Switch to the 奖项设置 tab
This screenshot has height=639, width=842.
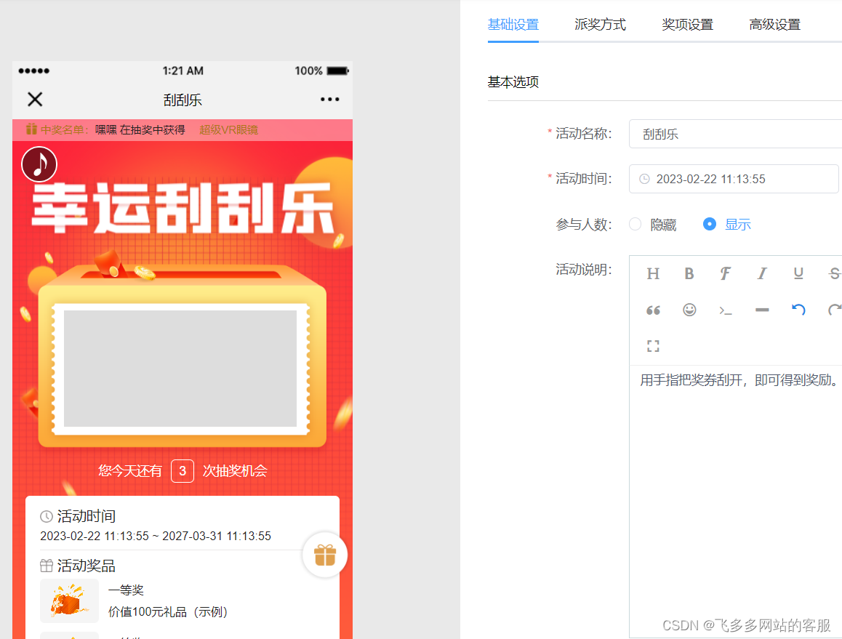(x=687, y=25)
